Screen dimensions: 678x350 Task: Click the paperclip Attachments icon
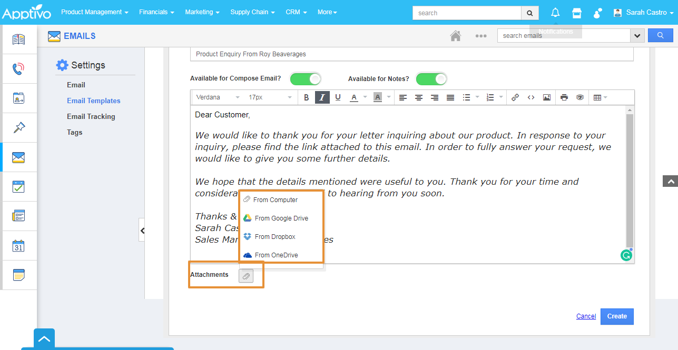pos(246,276)
